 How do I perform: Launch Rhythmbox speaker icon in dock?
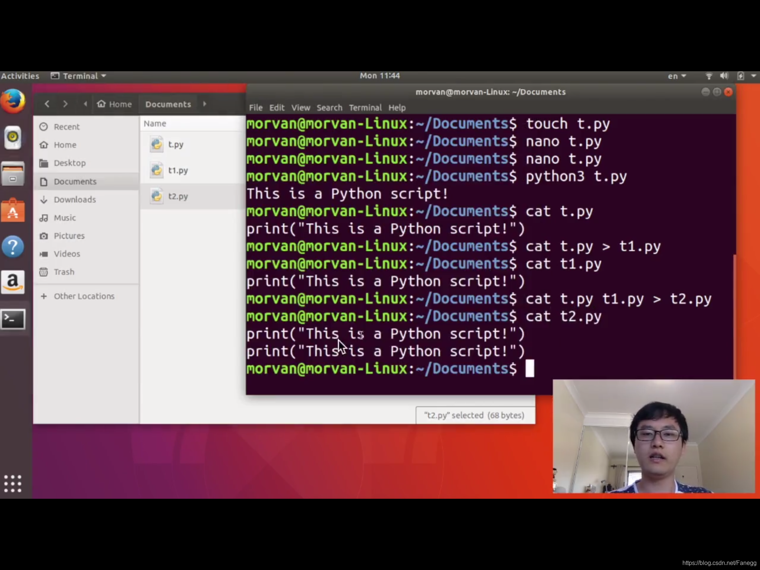13,137
